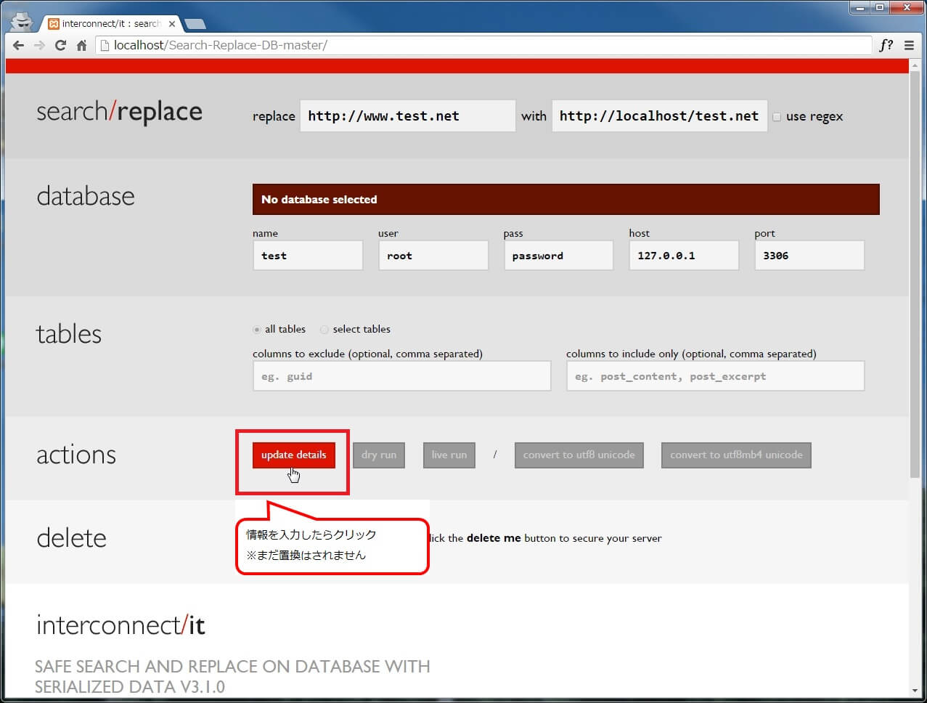Click the dry run button
The height and width of the screenshot is (703, 927).
379,455
